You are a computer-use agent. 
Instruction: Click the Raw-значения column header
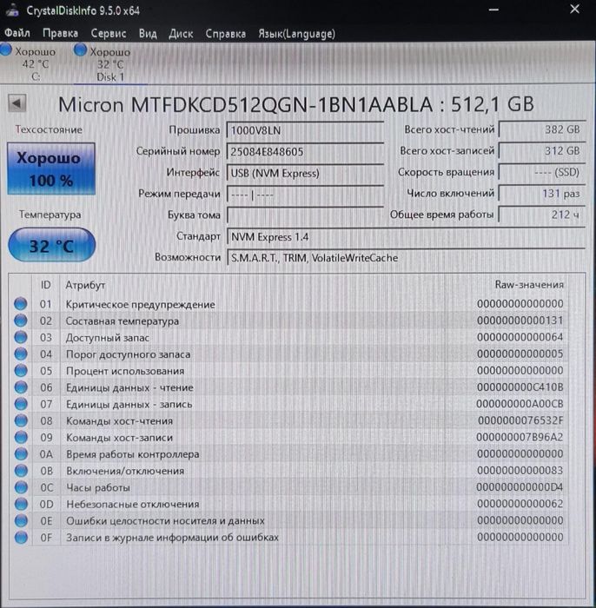point(529,285)
